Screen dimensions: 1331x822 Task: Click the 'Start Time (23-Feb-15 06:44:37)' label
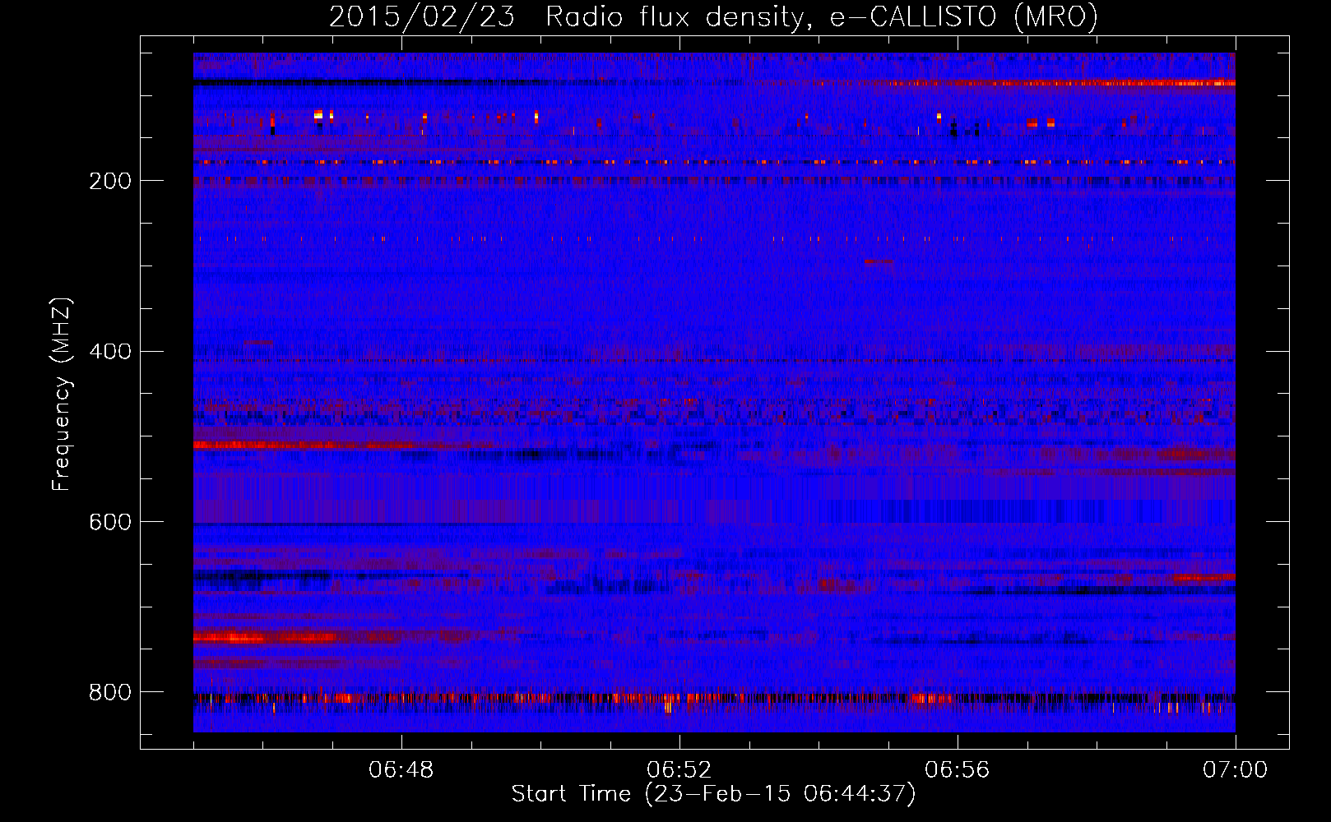point(713,794)
